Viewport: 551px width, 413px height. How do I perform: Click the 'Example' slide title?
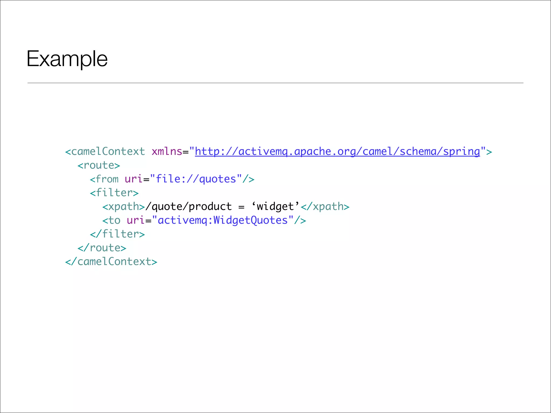[67, 59]
